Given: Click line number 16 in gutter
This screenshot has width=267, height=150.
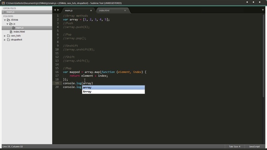Looking at the screenshot, I should coord(57,72).
